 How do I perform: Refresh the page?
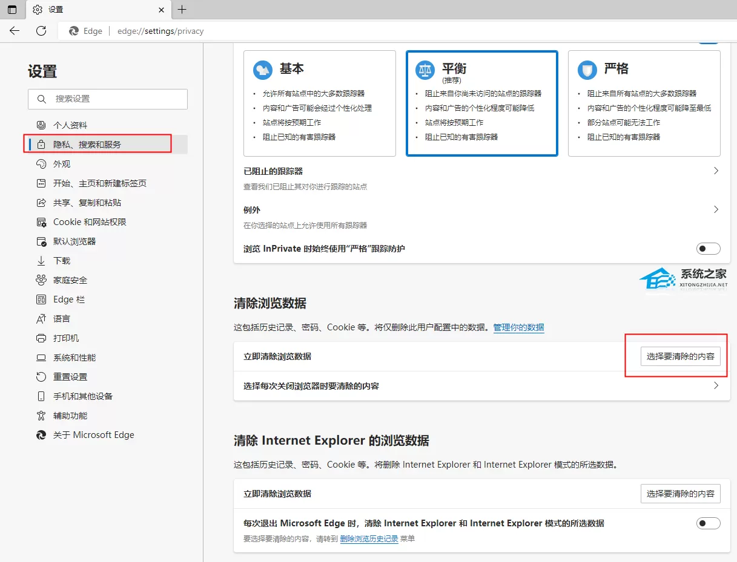tap(41, 31)
